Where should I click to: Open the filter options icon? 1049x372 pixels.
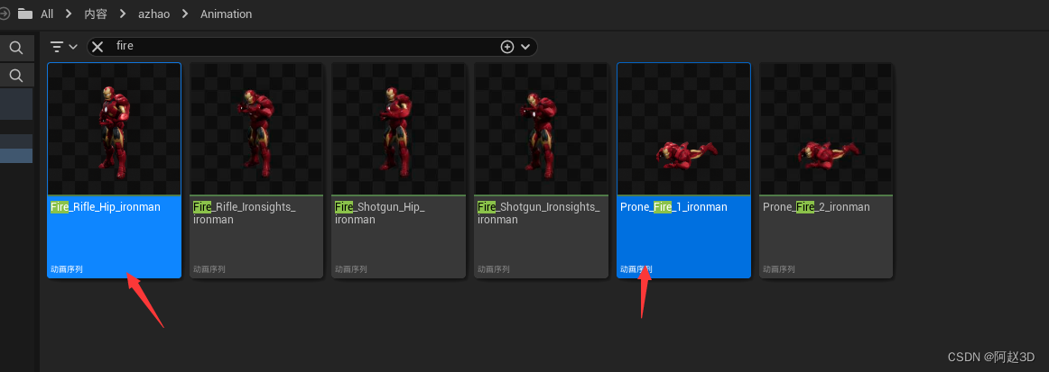(x=58, y=47)
